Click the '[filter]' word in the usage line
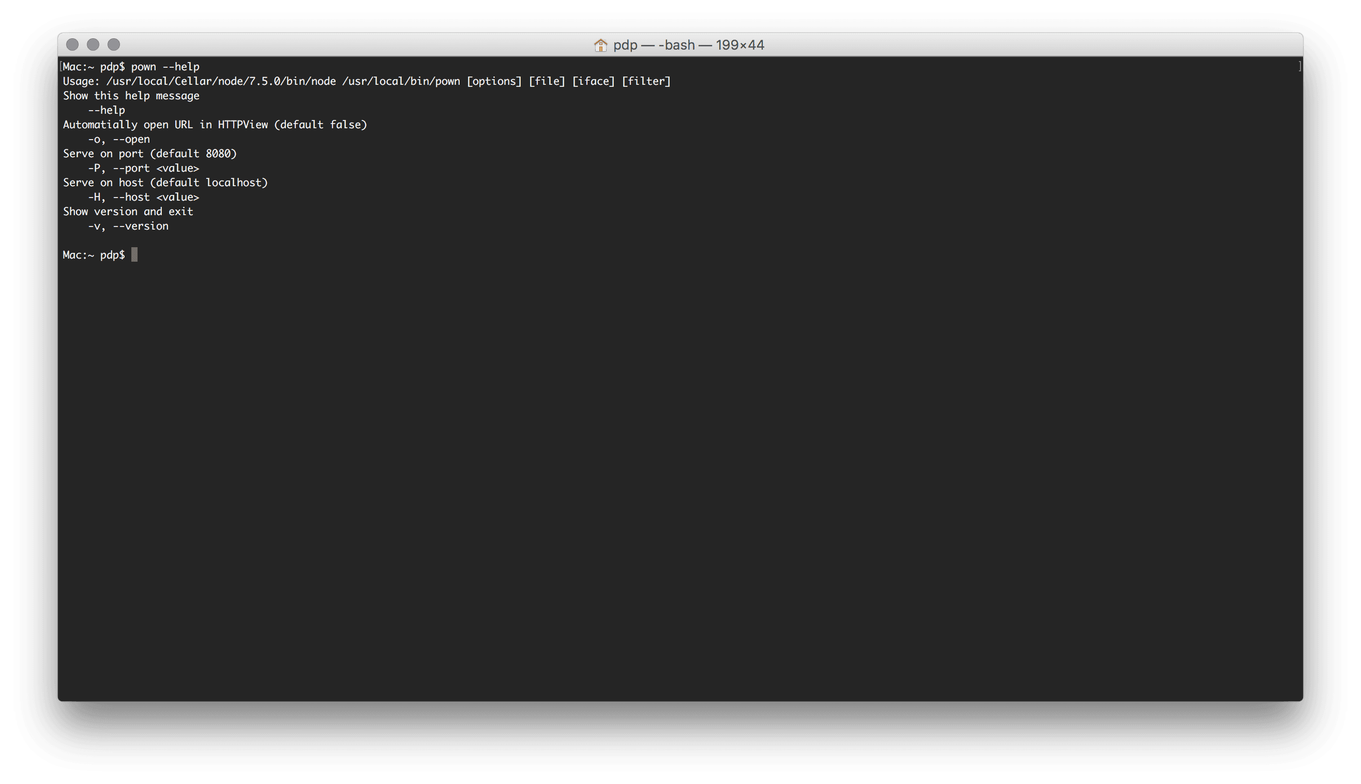 [646, 81]
